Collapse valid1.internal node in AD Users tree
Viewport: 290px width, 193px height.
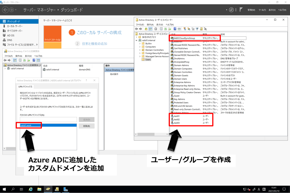[136, 40]
